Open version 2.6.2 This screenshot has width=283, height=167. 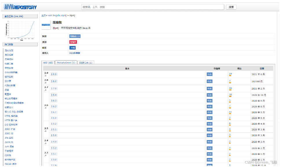[54, 107]
